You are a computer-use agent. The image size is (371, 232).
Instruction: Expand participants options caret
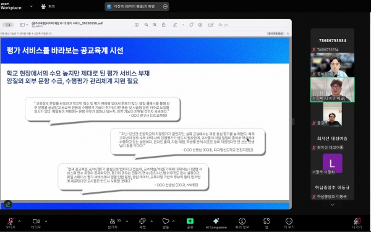click(127, 221)
